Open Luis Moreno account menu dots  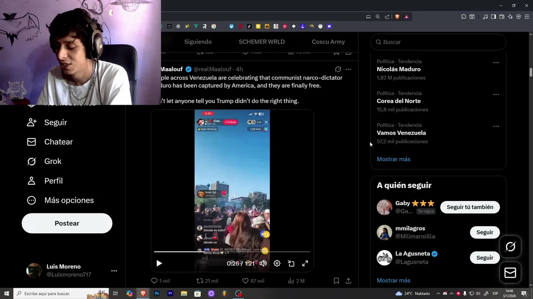click(x=114, y=271)
